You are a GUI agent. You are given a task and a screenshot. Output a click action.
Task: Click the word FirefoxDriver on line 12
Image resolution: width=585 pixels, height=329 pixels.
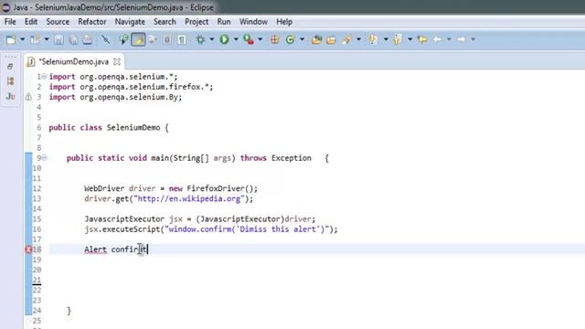(x=216, y=188)
